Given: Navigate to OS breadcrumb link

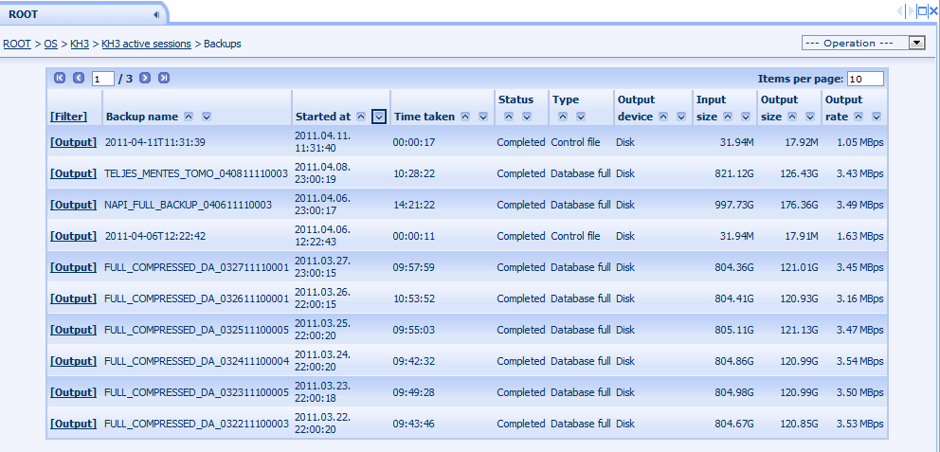Looking at the screenshot, I should tap(51, 44).
